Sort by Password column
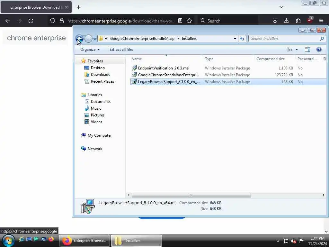329x247 pixels. coord(307,59)
